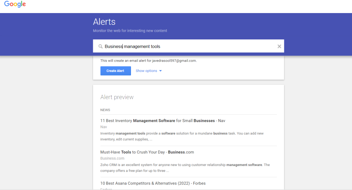
Task: Click the email alert notice for javedrasool597@gmail.com
Action: [148, 61]
